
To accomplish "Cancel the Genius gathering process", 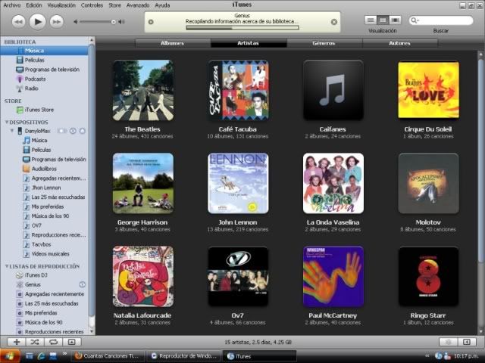I will point(334,22).
